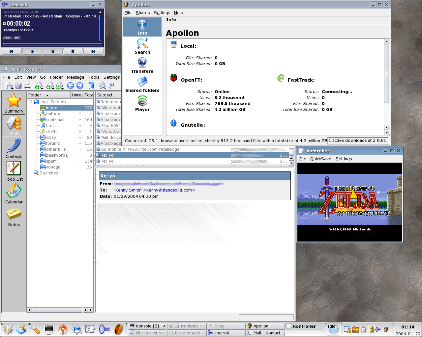Image resolution: width=422 pixels, height=337 pixels.
Task: Open the Message menu in Kontact
Action: [75, 77]
